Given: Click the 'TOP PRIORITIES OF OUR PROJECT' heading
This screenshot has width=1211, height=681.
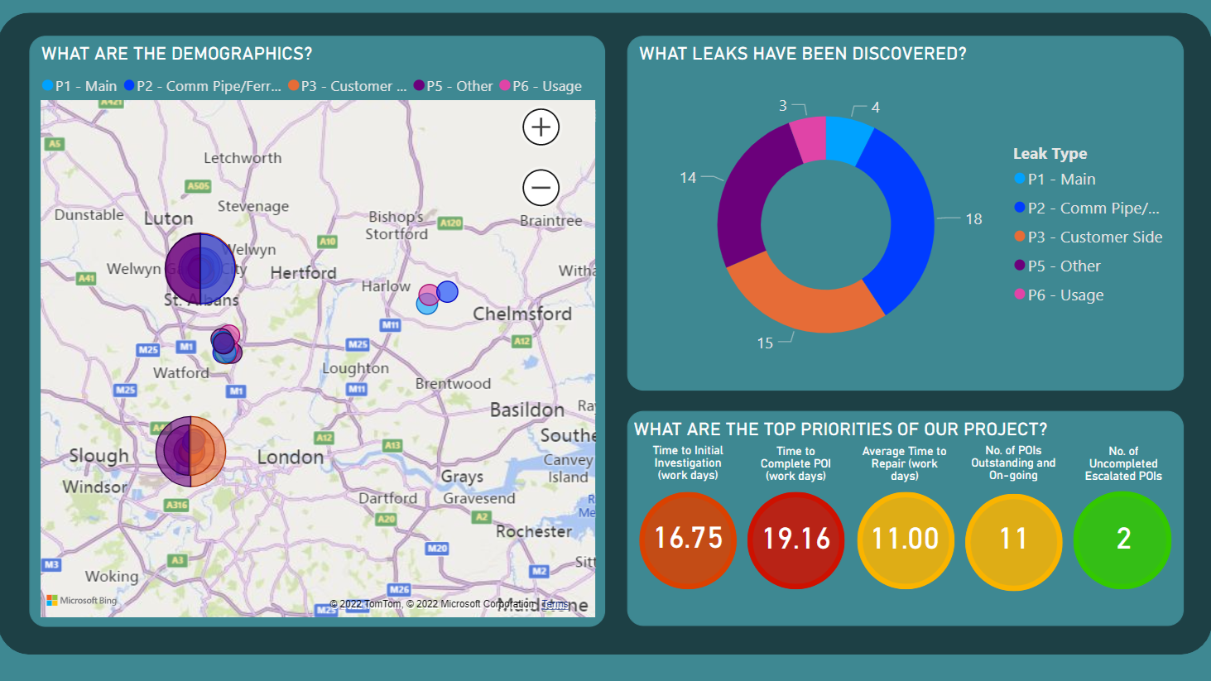Looking at the screenshot, I should 841,429.
